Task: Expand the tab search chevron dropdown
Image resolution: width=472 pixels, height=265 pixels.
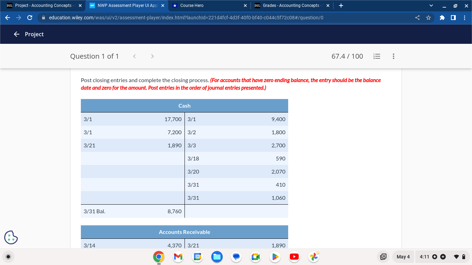Action: point(431,5)
